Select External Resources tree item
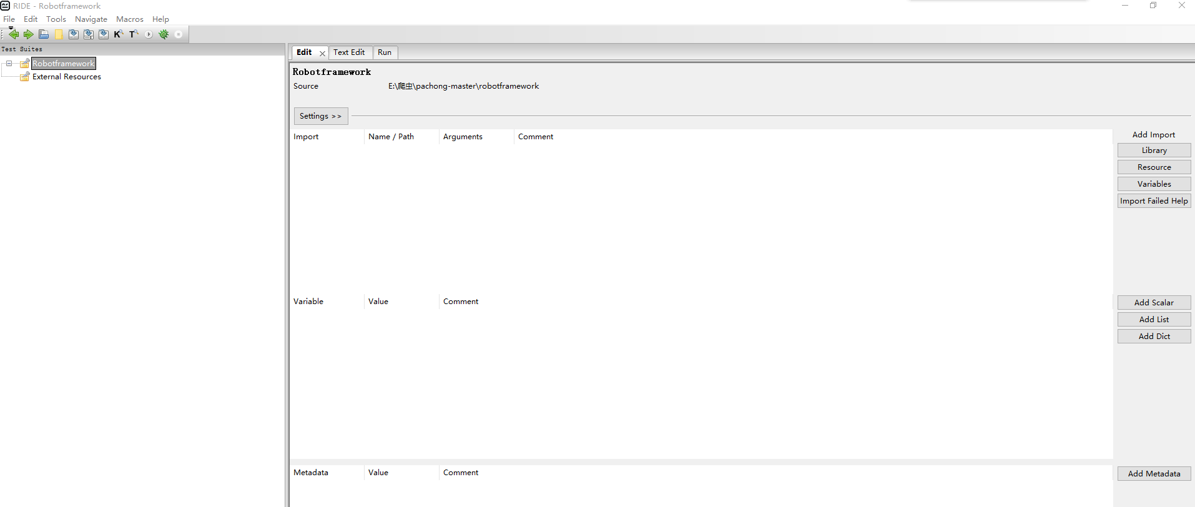This screenshot has width=1195, height=507. click(x=67, y=77)
